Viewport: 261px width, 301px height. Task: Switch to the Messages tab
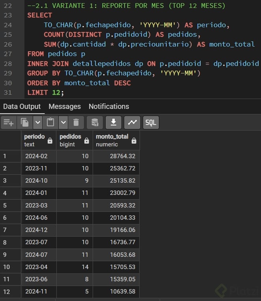pyautogui.click(x=65, y=107)
